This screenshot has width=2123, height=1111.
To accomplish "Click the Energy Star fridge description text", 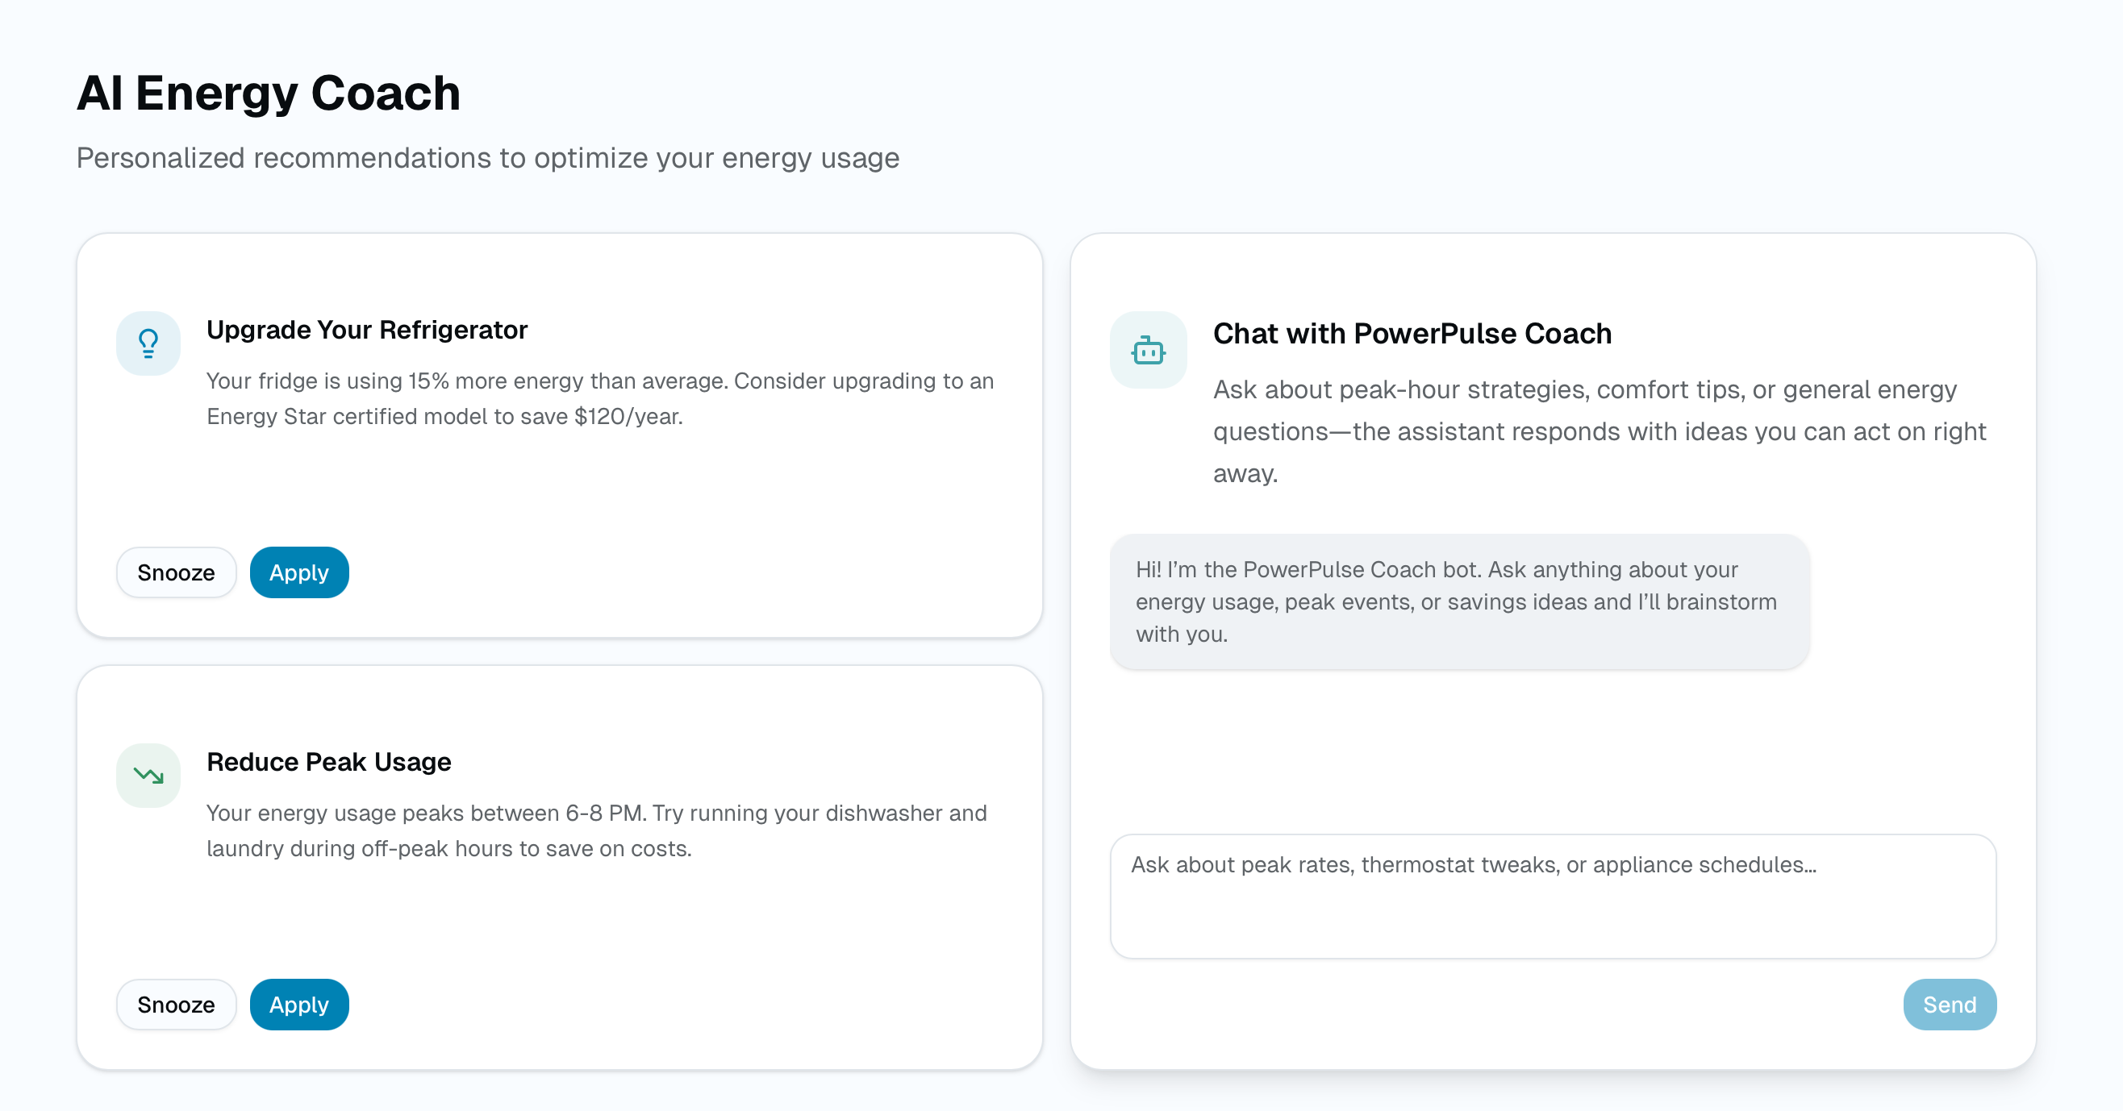I will point(600,398).
